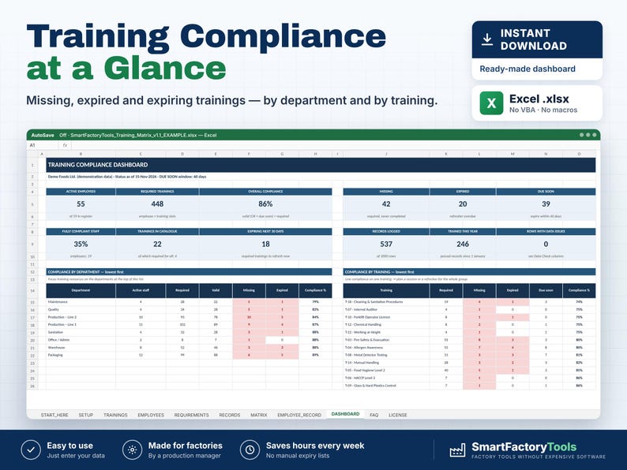Select the Internal Auditor training cell
The image size is (627, 470).
(386, 309)
